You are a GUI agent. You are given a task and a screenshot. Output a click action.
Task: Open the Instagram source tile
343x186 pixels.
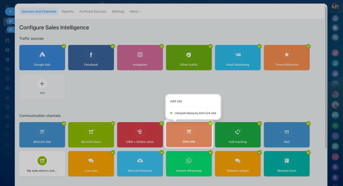140,57
